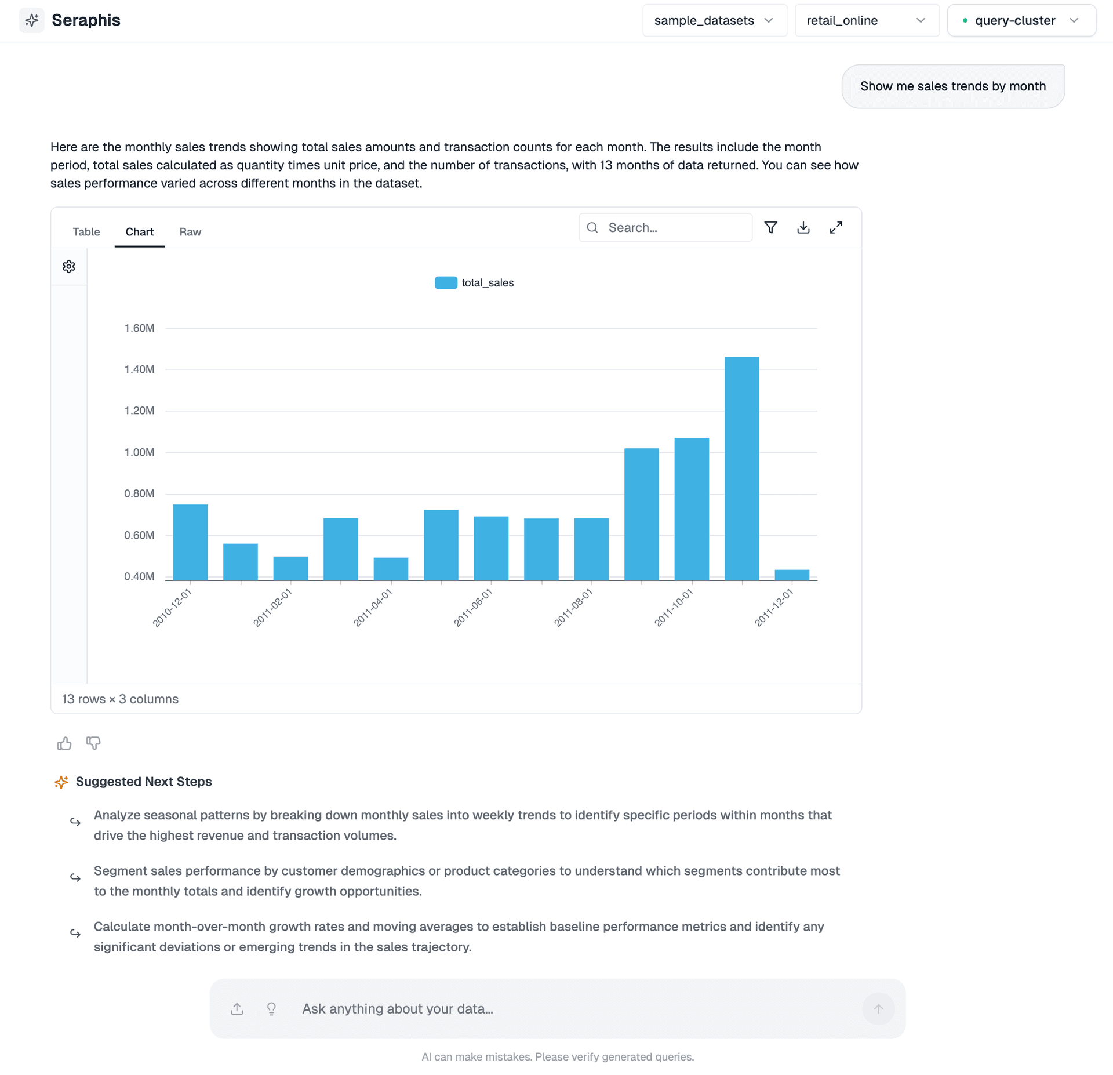Expand the chart to fullscreen

[x=836, y=227]
